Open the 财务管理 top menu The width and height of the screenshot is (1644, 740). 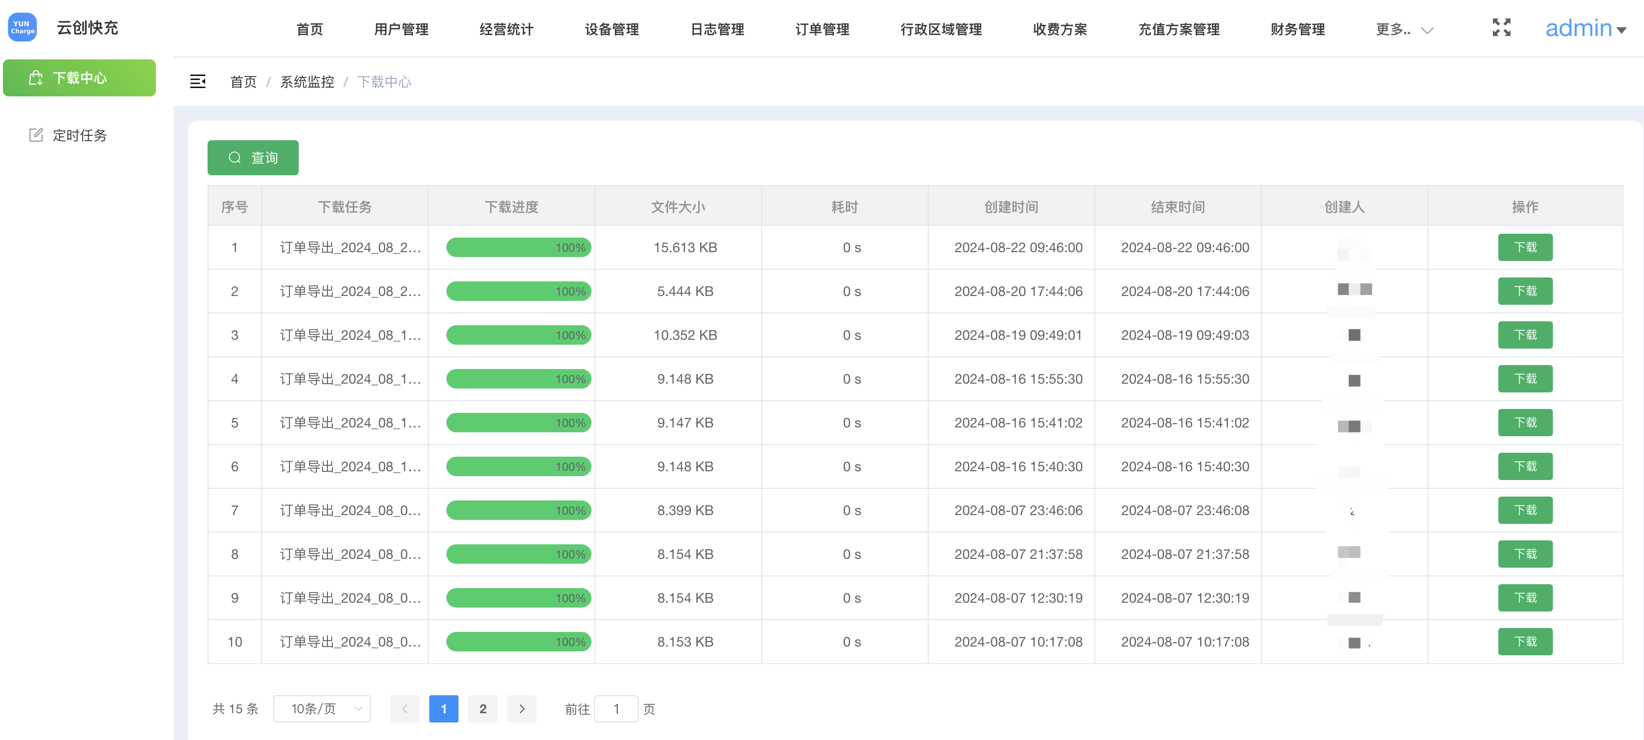pyautogui.click(x=1298, y=29)
